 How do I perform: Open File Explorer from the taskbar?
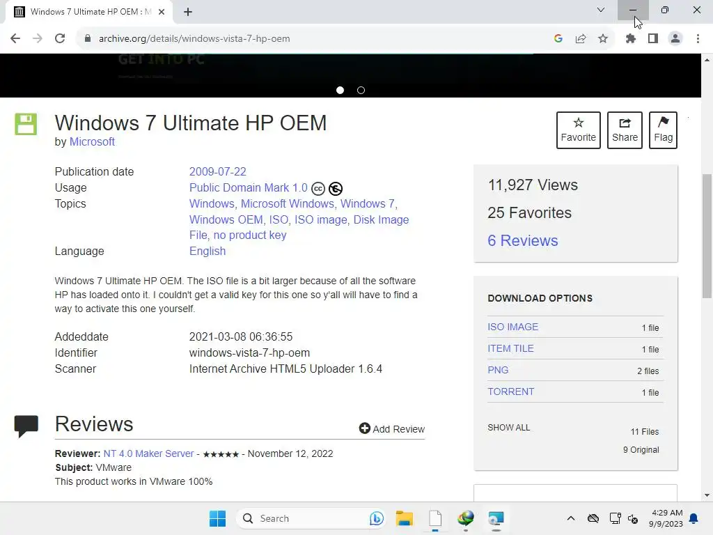tap(405, 518)
